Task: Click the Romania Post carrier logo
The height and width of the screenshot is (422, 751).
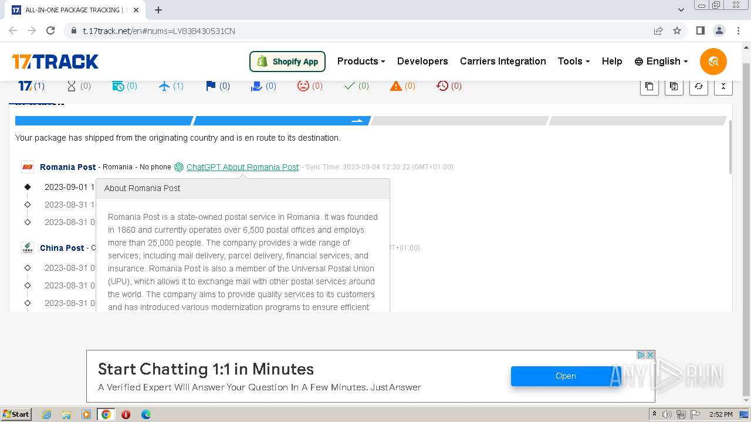Action: (28, 167)
